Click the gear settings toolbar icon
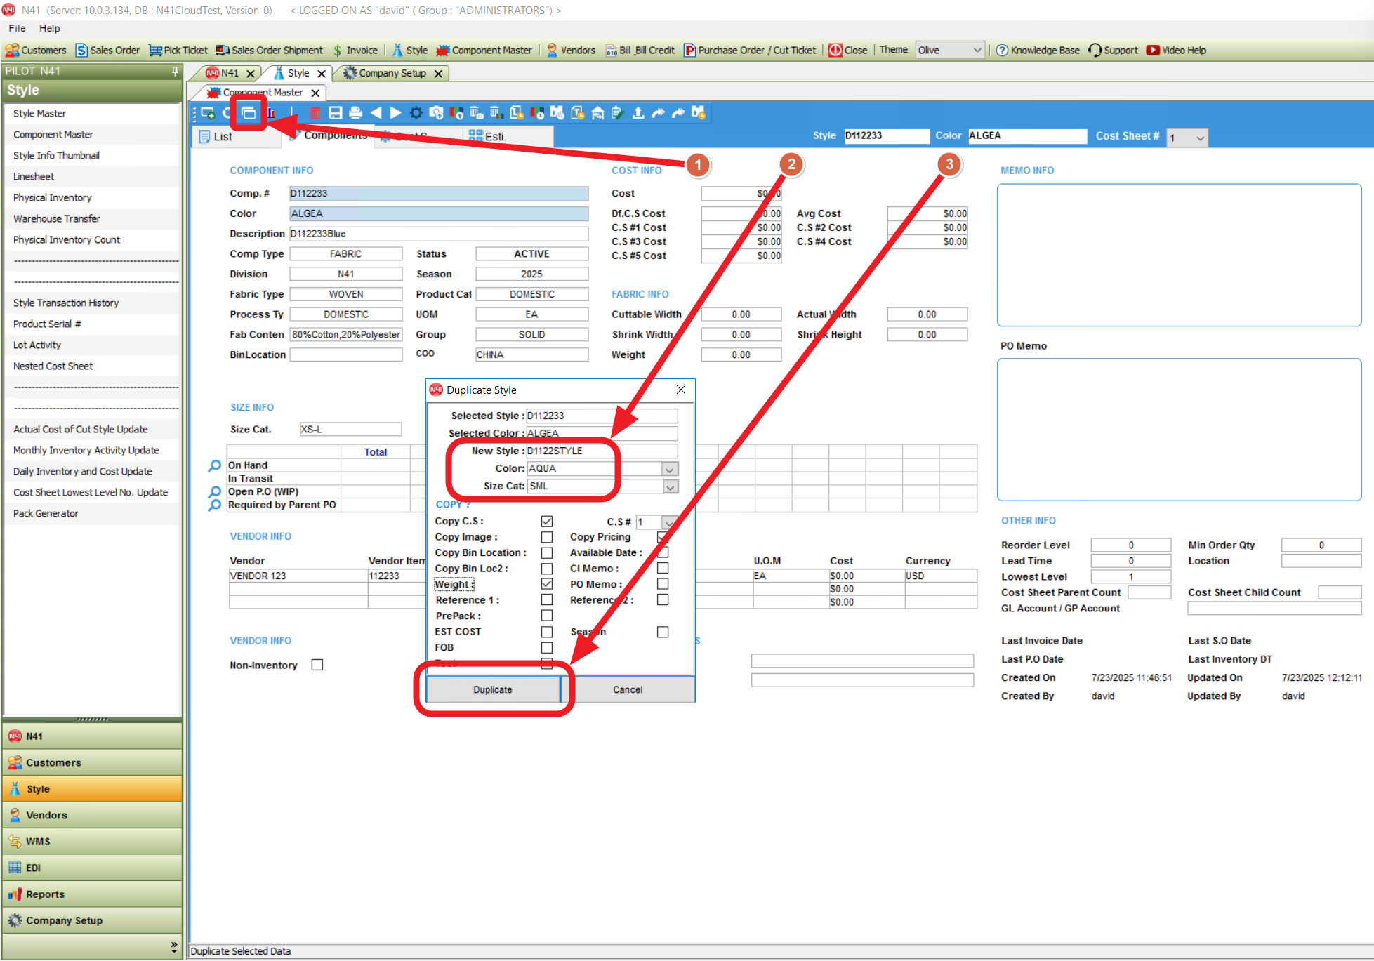This screenshot has height=961, width=1374. 416,112
